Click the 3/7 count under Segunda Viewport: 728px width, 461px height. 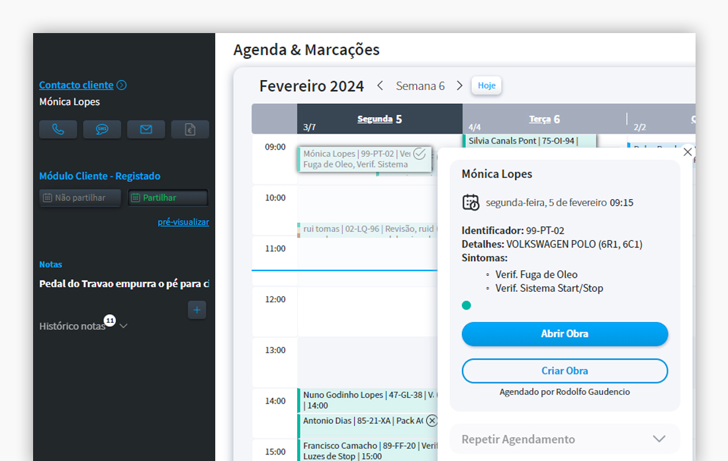pos(309,127)
